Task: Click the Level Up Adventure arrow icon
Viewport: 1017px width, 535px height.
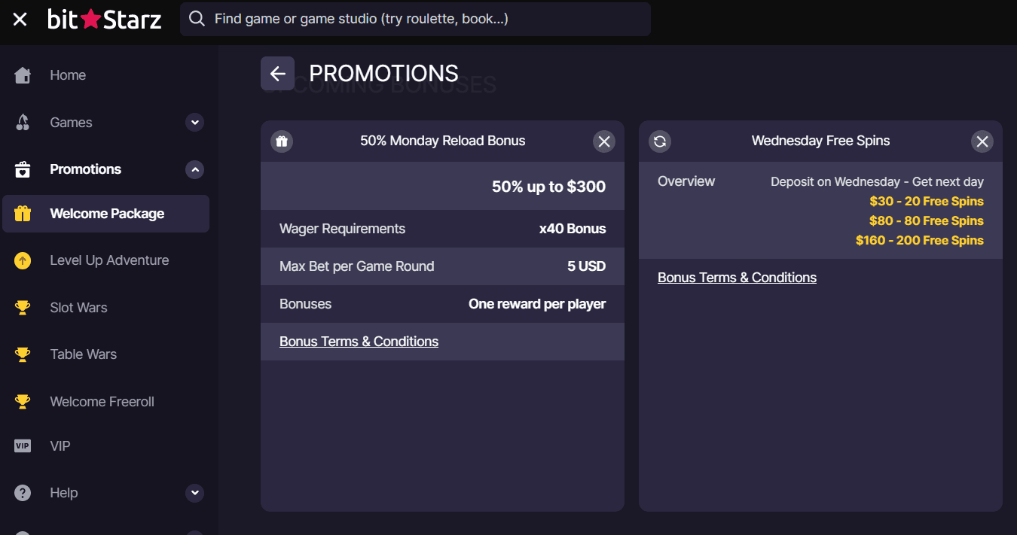Action: click(23, 261)
